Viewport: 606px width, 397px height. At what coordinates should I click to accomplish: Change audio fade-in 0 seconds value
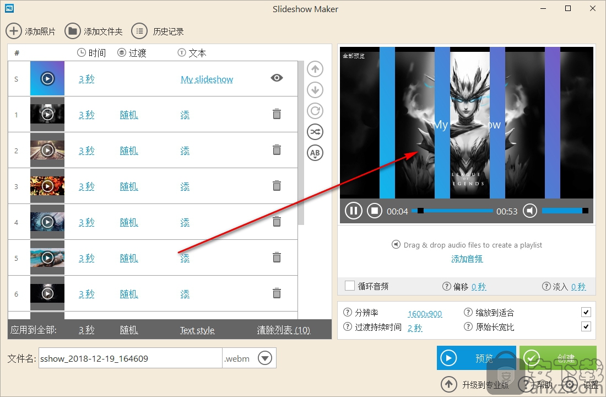[578, 287]
